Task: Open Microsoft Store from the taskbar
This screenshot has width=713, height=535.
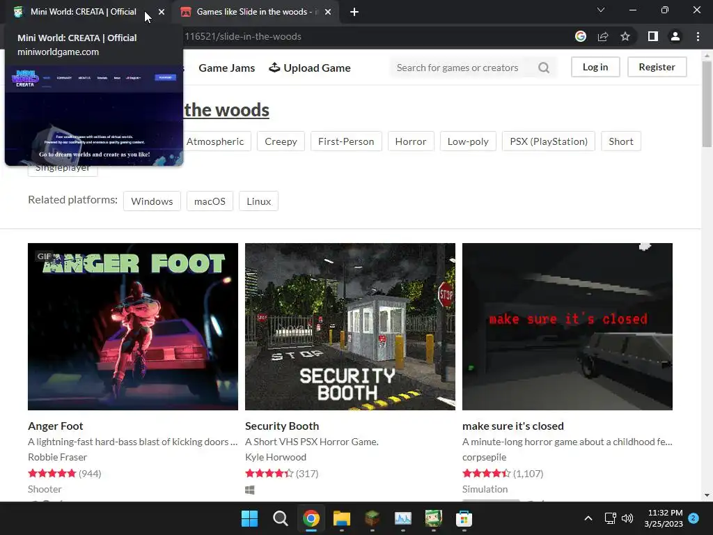Action: pyautogui.click(x=464, y=518)
